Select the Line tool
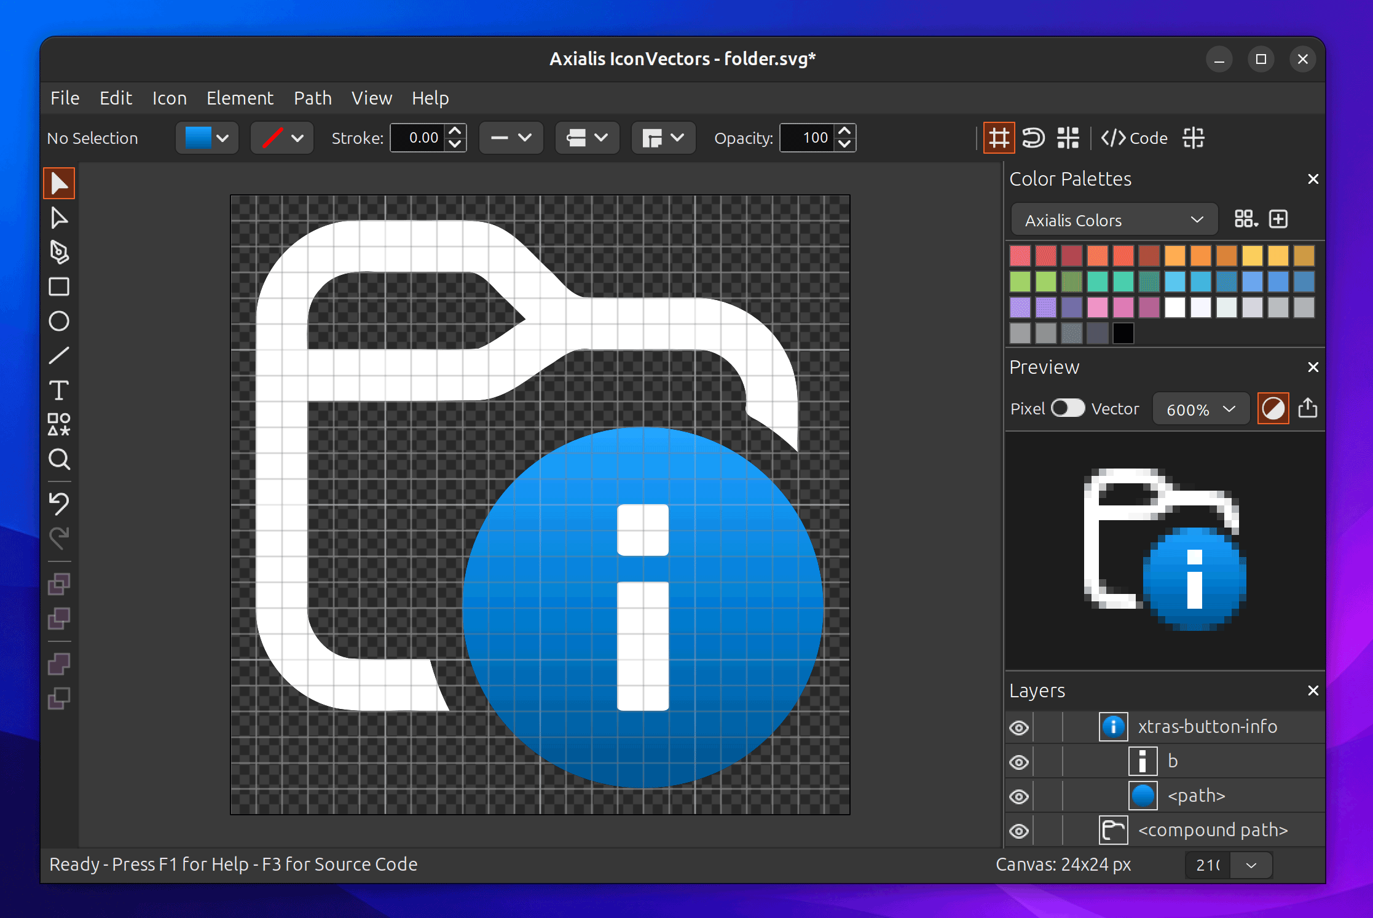The height and width of the screenshot is (918, 1373). (x=59, y=355)
